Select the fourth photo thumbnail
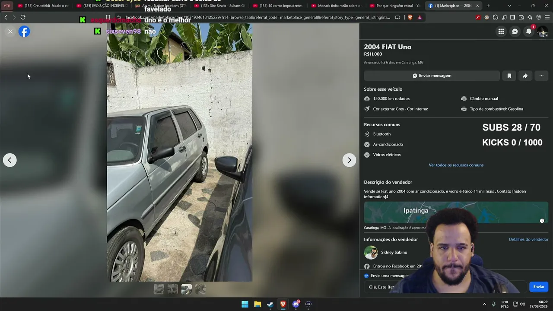The image size is (553, 311). (x=200, y=289)
